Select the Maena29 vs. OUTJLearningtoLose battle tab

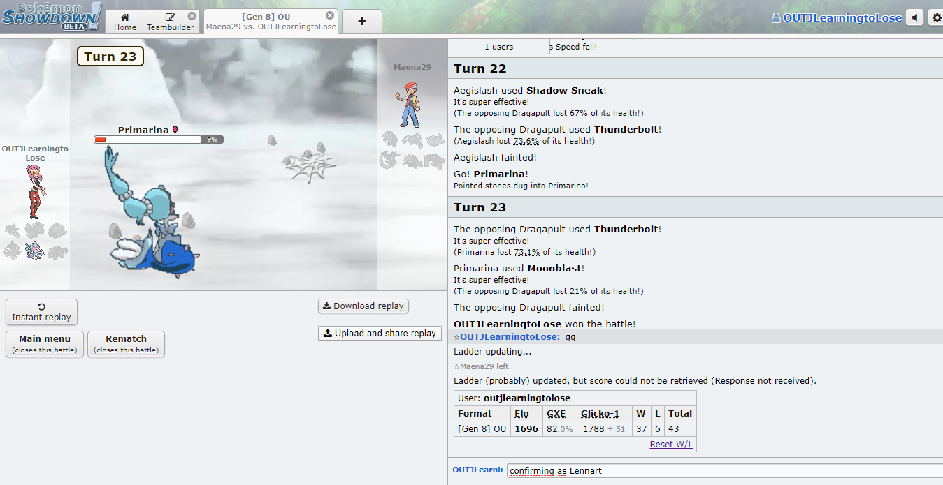pyautogui.click(x=271, y=22)
